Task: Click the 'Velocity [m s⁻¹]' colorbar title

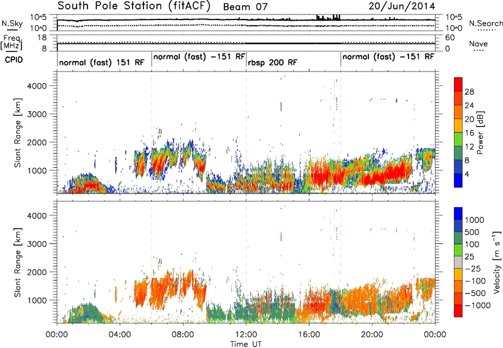Action: 497,262
